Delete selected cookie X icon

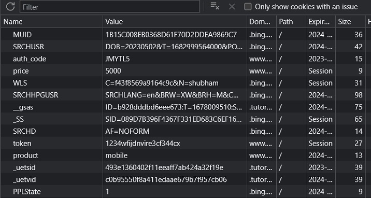pyautogui.click(x=232, y=7)
